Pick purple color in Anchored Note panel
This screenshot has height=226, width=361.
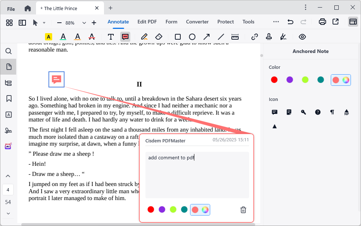(x=290, y=80)
